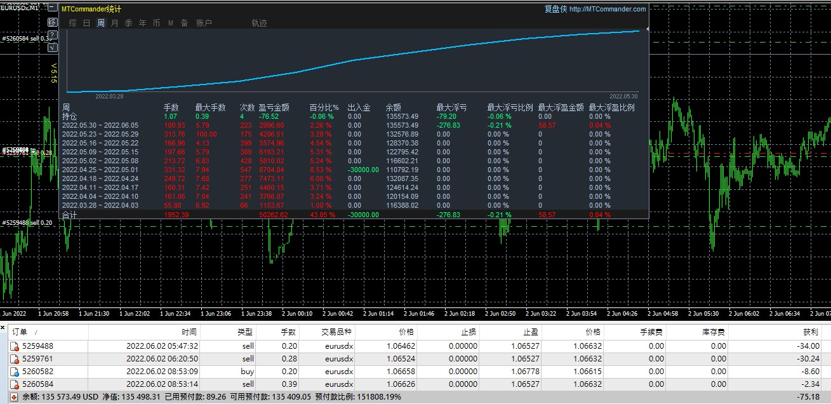Select sell order icon for 5259488
Screen dimensions: 831x404
15,346
